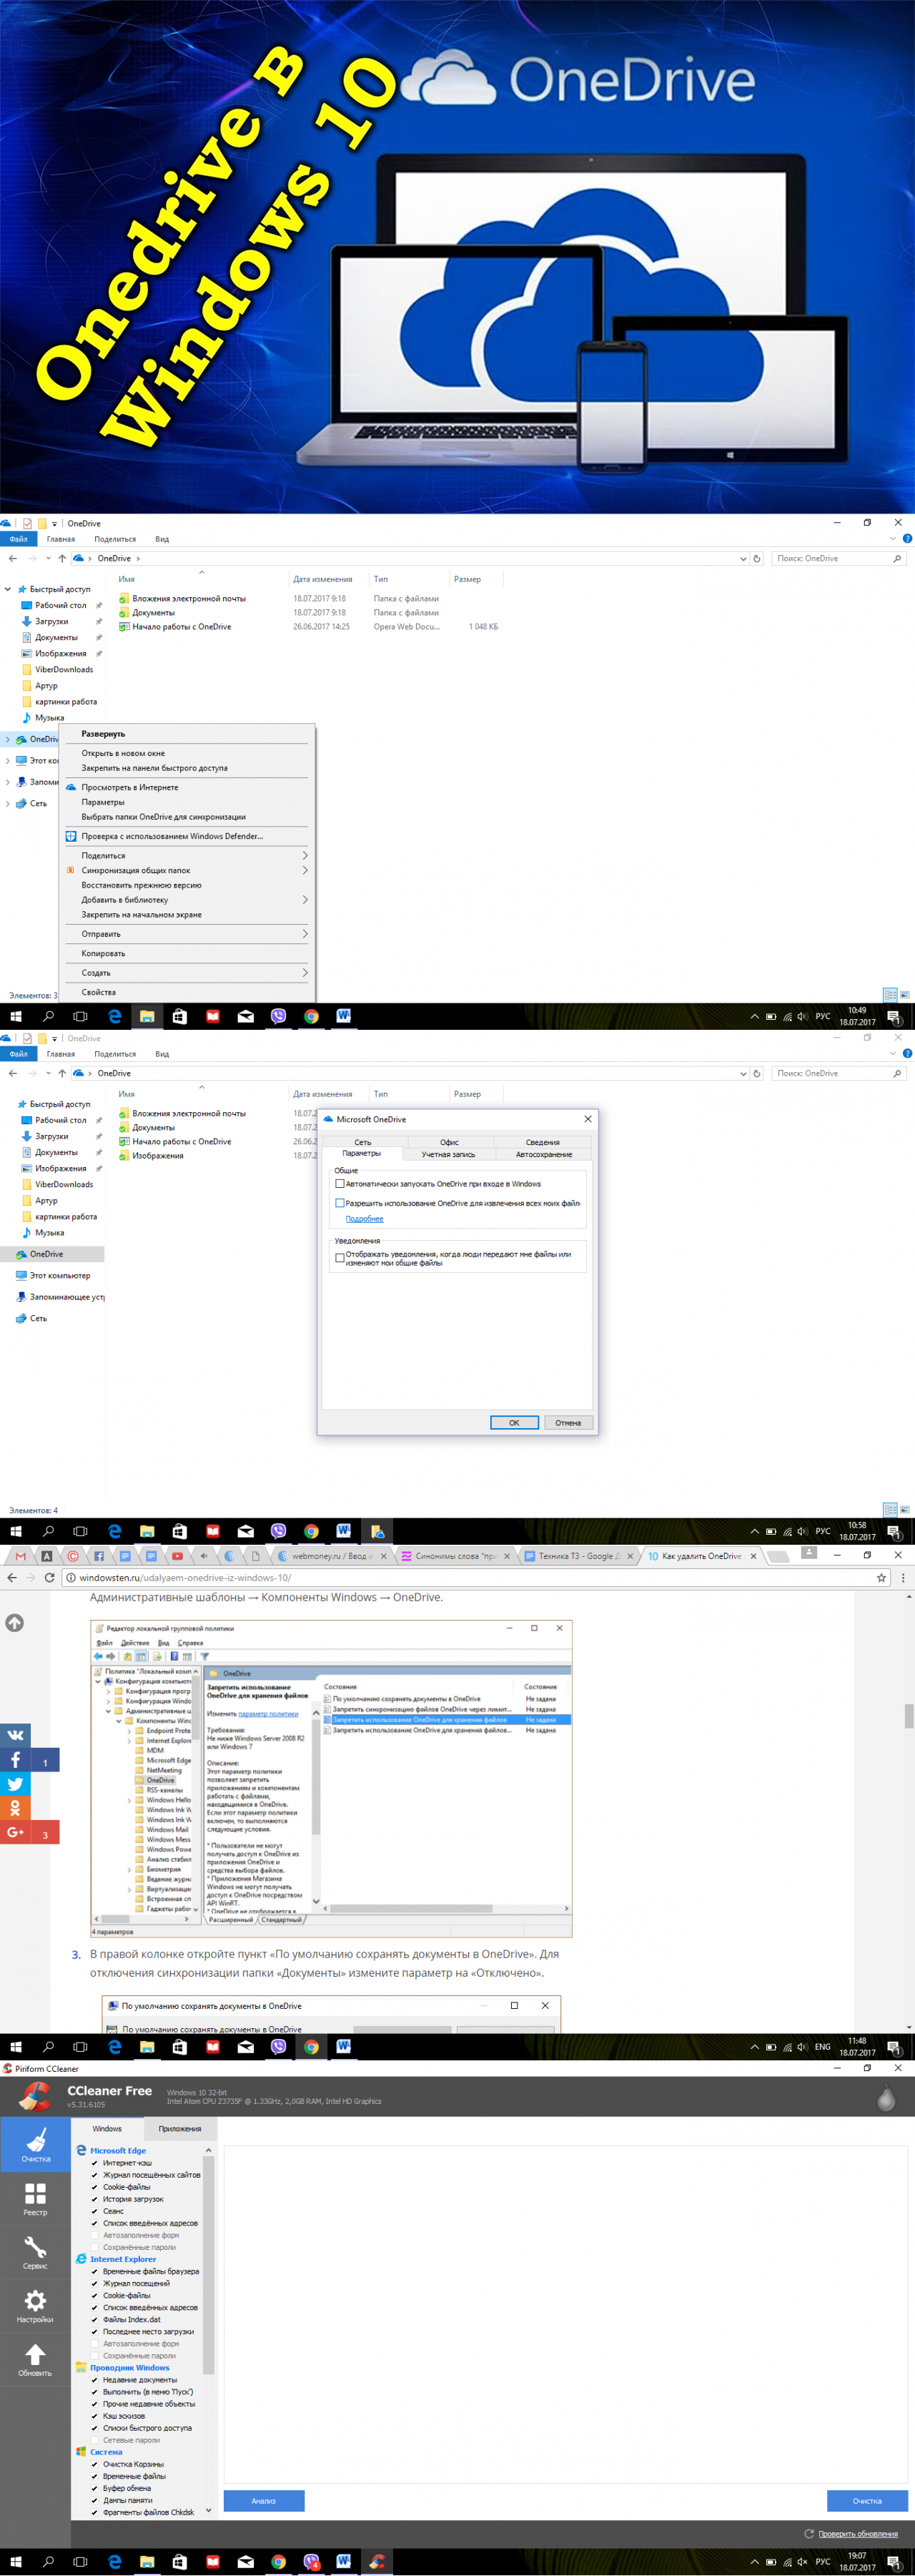Share the article via the Twitter icon

(x=15, y=1783)
